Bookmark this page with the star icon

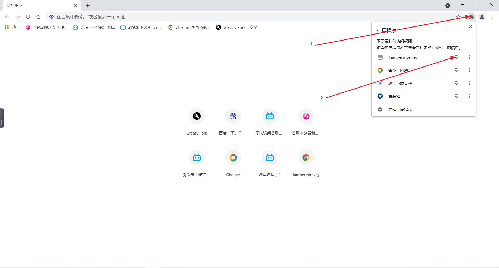tap(458, 17)
